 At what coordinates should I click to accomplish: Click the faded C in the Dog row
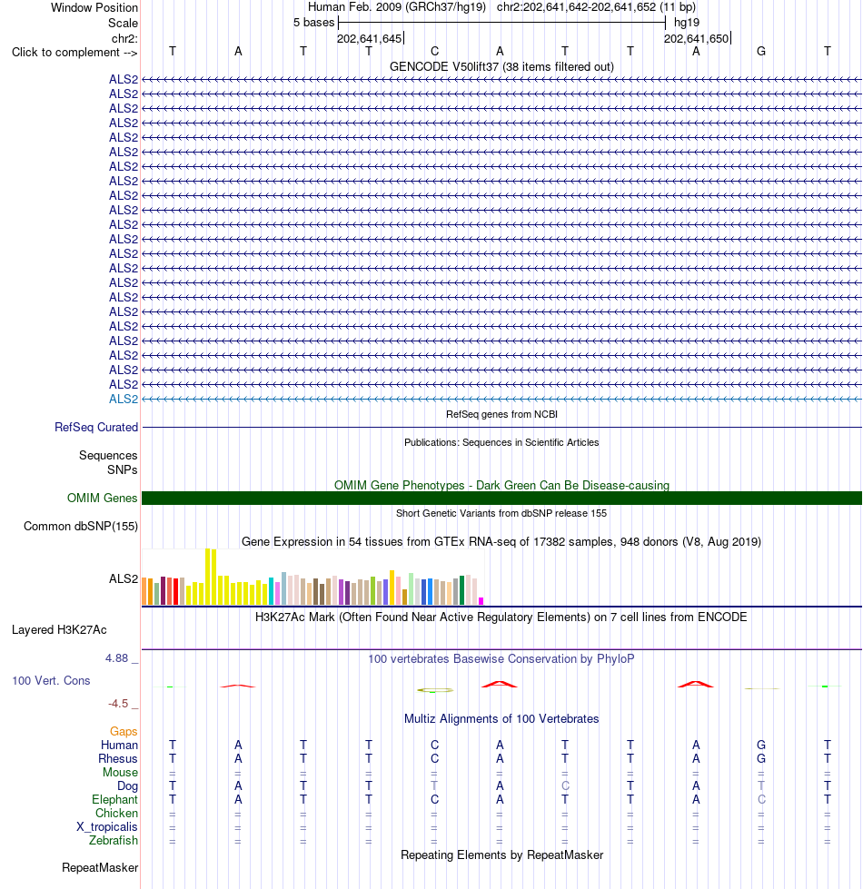click(x=565, y=785)
